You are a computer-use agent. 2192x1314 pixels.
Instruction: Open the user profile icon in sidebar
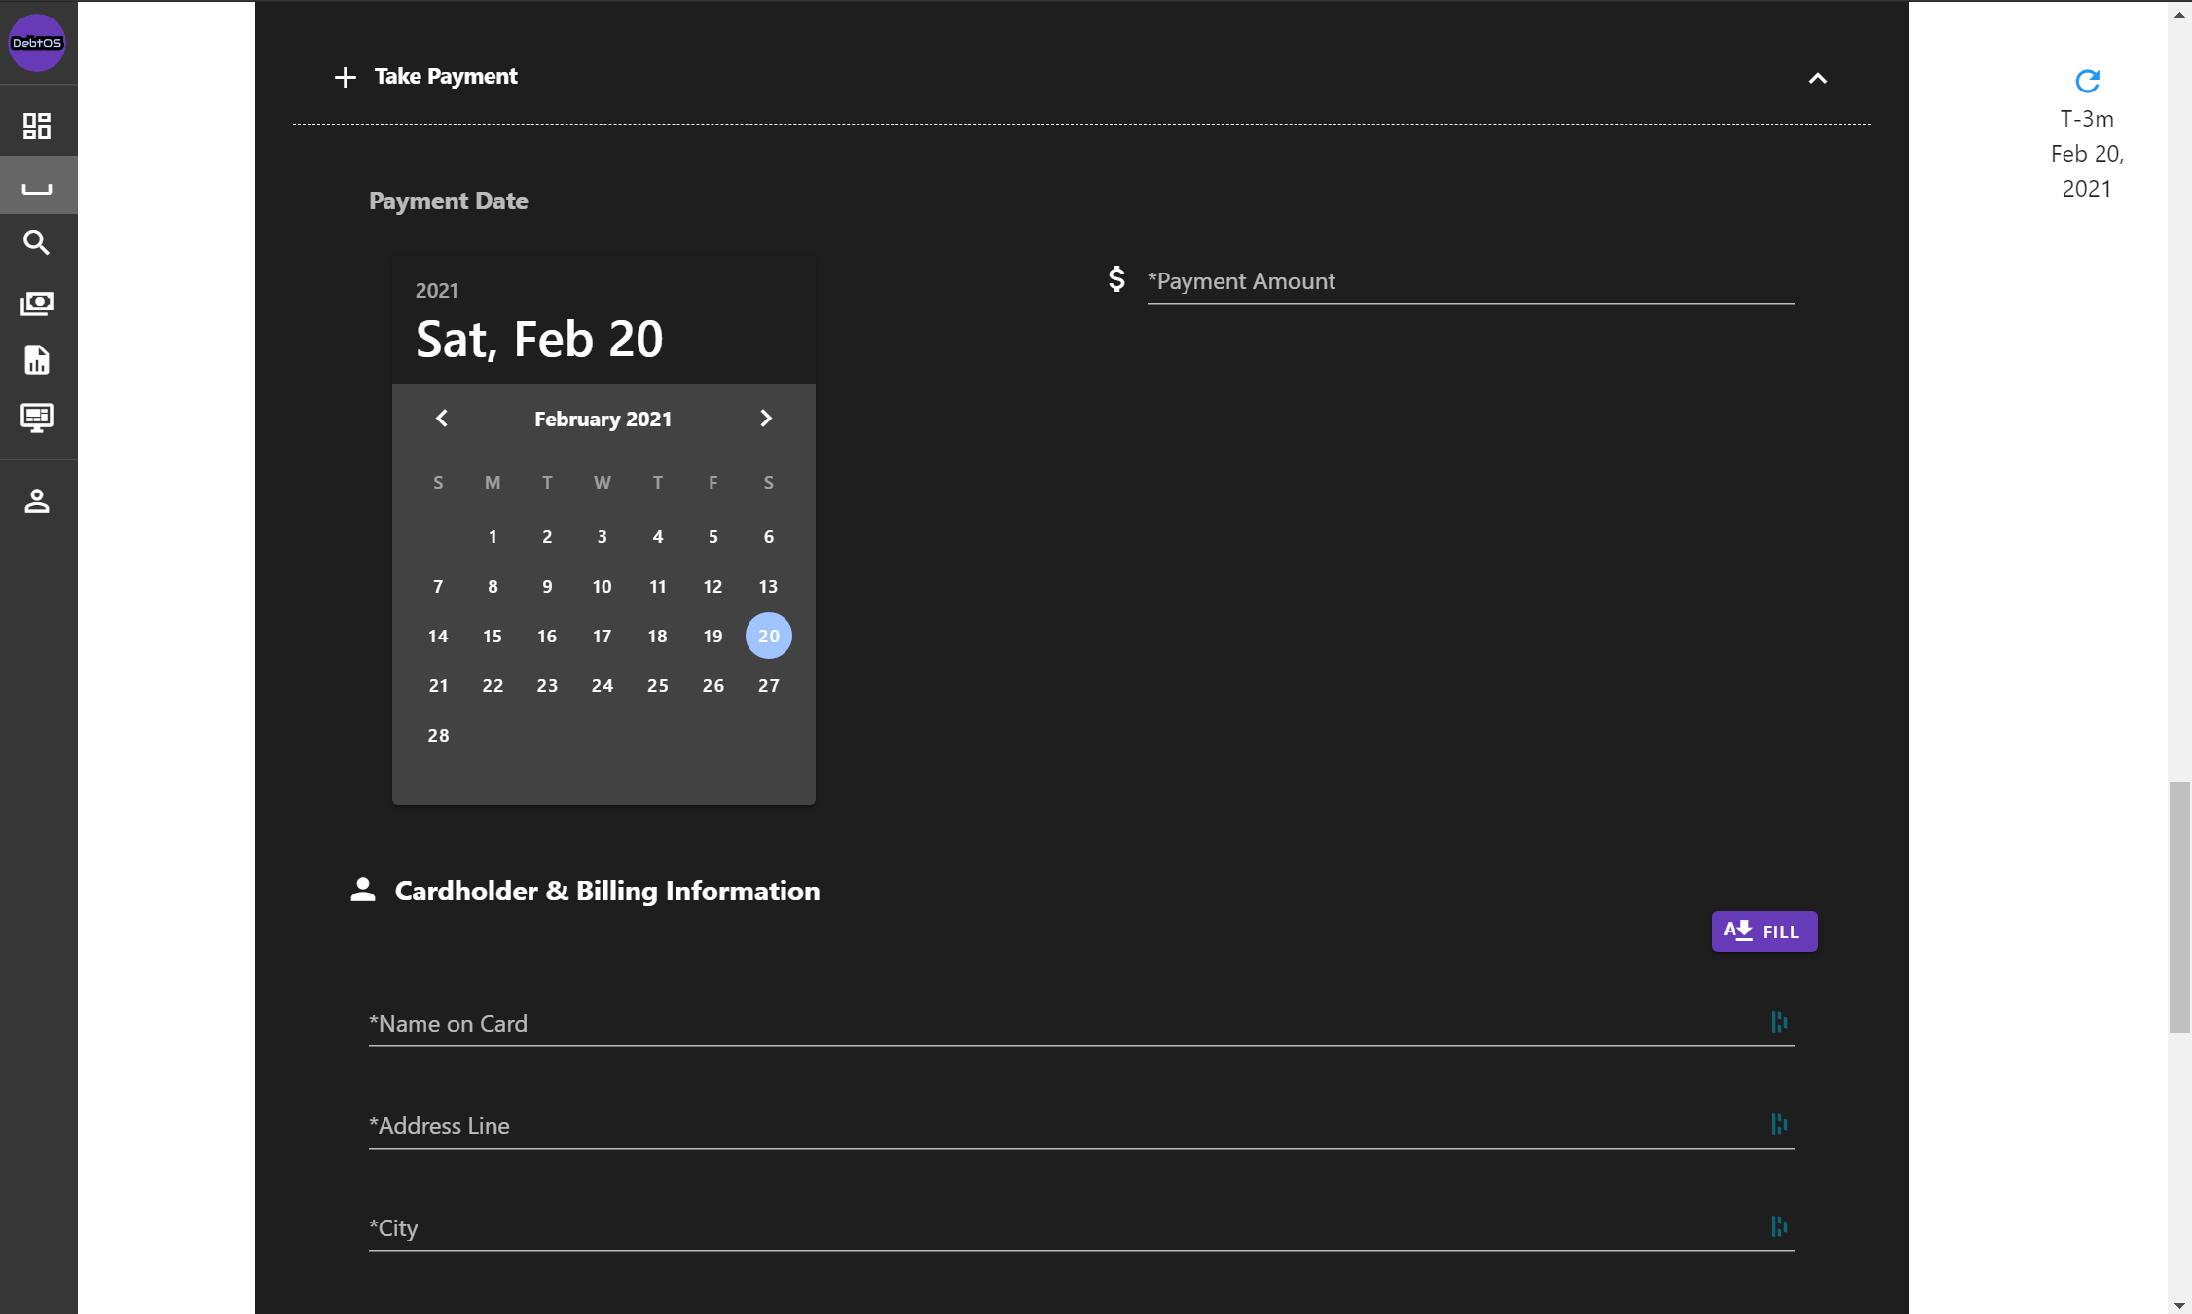[x=37, y=501]
